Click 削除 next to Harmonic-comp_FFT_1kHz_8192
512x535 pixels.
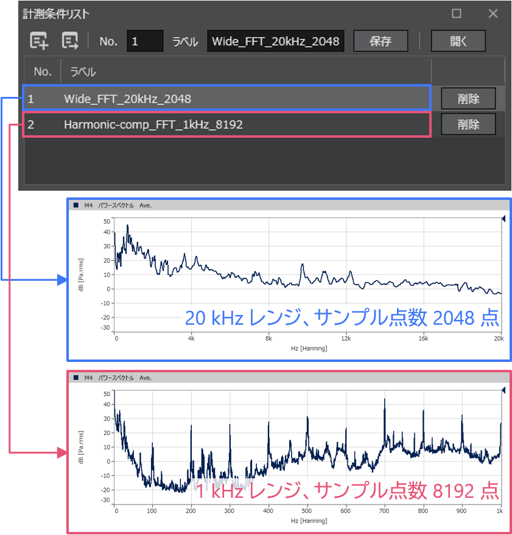coord(468,124)
